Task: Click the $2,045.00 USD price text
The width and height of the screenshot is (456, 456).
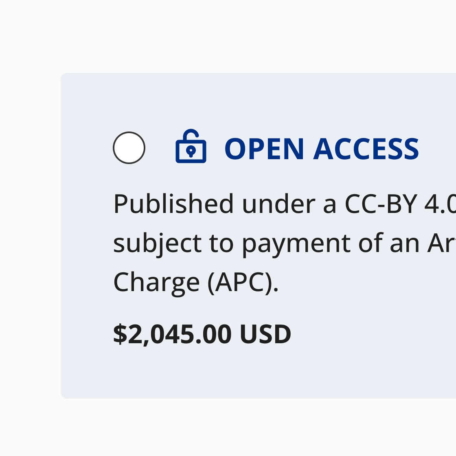Action: click(202, 333)
